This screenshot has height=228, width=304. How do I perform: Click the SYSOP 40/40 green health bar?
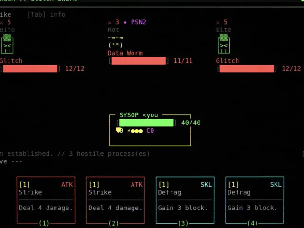tap(146, 123)
